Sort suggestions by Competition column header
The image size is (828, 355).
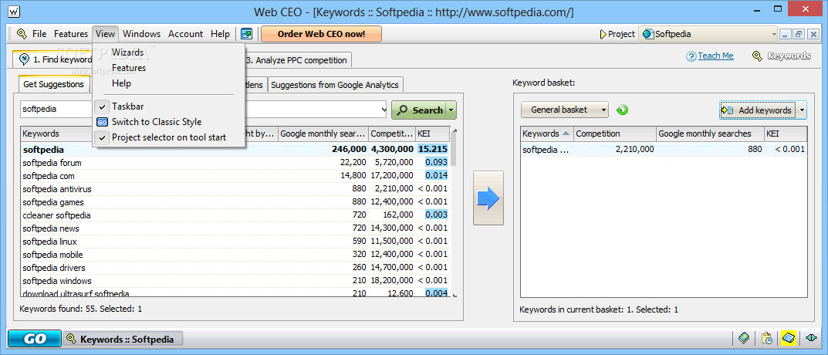pyautogui.click(x=392, y=134)
